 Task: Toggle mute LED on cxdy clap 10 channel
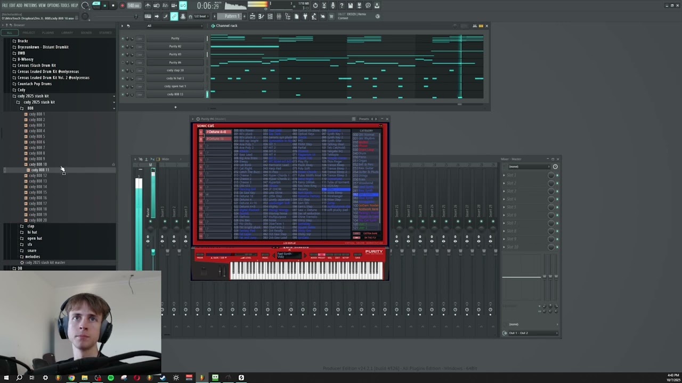[x=122, y=70]
